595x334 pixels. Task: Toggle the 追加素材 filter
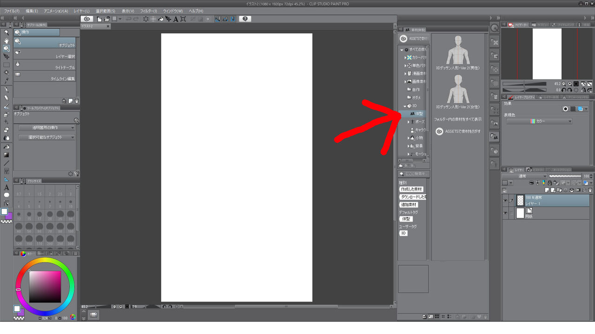[x=409, y=205]
